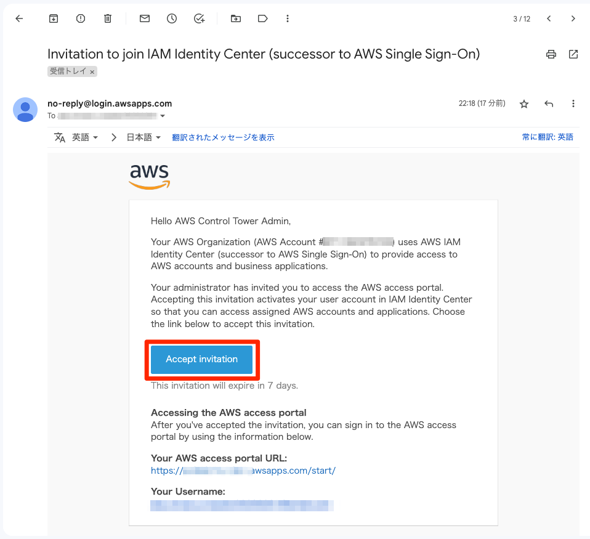Delete email using the trash icon

click(x=108, y=18)
